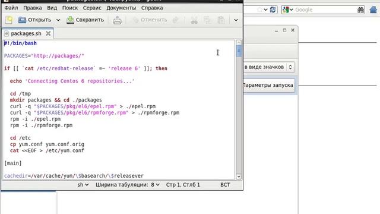Open the Ширина табуляции tab width dropdown
This screenshot has height=214, width=380.
click(x=128, y=185)
